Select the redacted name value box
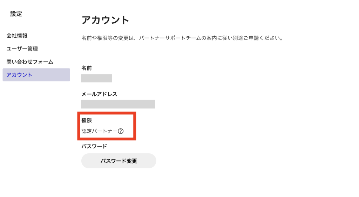Image resolution: width=359 pixels, height=197 pixels. [x=96, y=78]
